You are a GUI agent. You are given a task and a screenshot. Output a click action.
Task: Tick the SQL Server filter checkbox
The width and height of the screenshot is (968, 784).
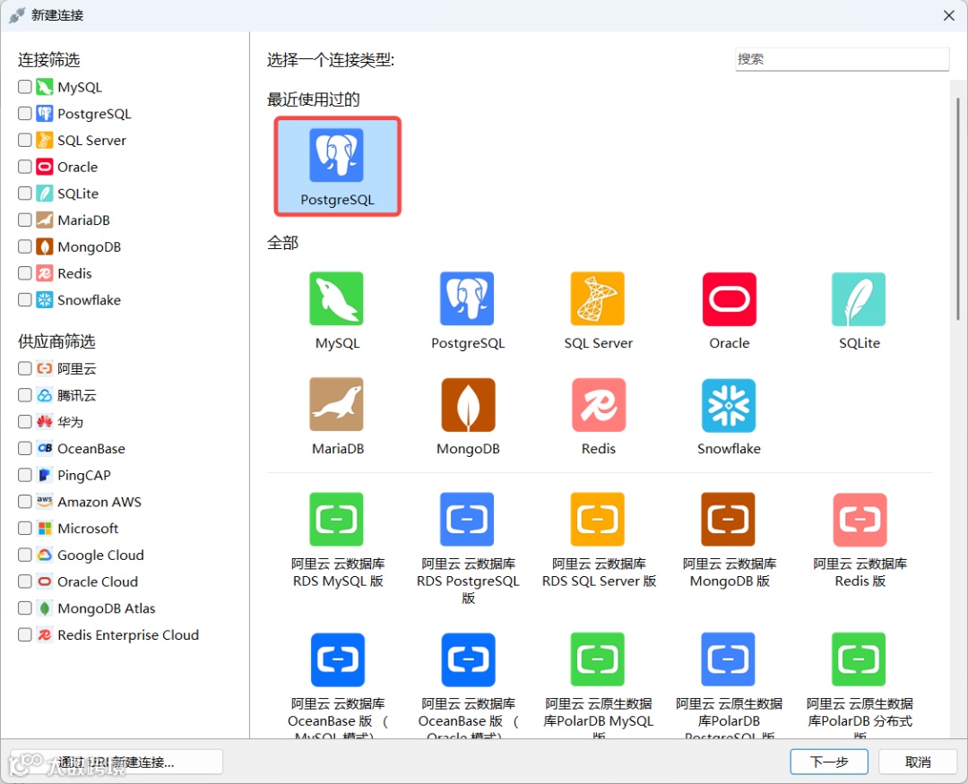[x=25, y=140]
